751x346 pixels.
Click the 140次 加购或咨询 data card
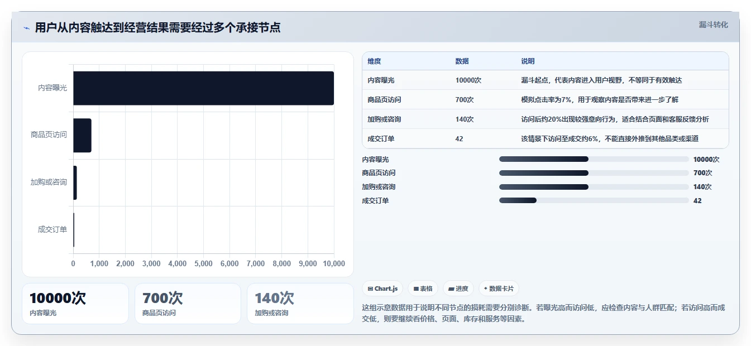click(x=300, y=304)
